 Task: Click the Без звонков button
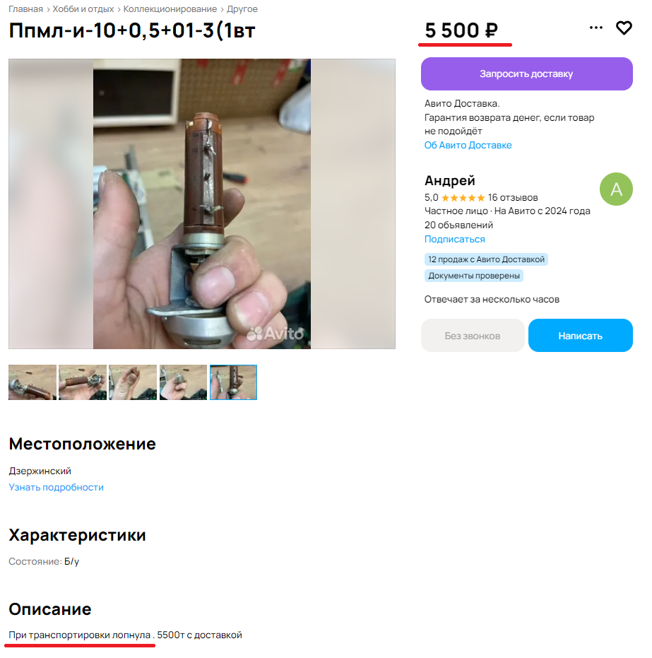pos(473,336)
